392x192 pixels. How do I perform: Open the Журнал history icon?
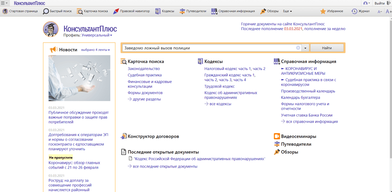click(354, 11)
